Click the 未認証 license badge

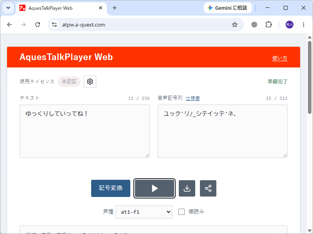coord(69,82)
